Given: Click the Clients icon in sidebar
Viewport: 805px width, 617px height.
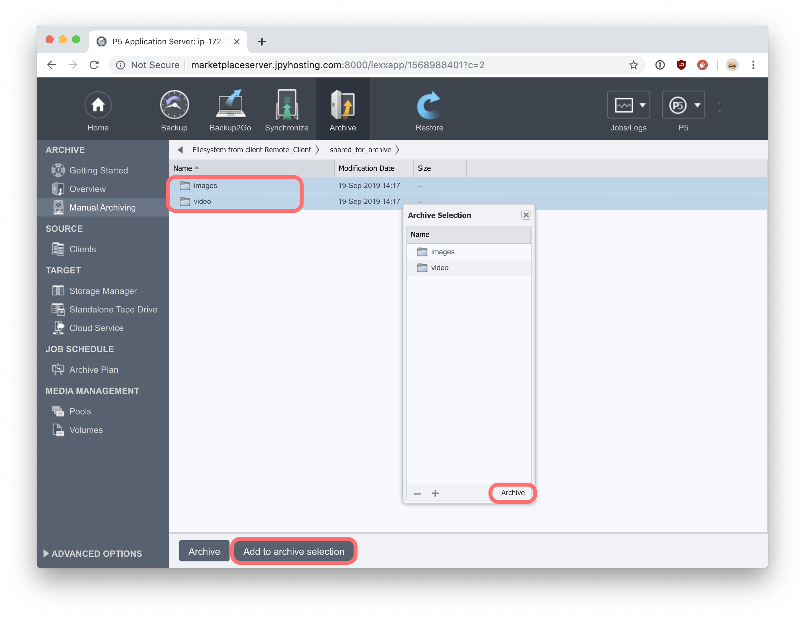Looking at the screenshot, I should 58,249.
